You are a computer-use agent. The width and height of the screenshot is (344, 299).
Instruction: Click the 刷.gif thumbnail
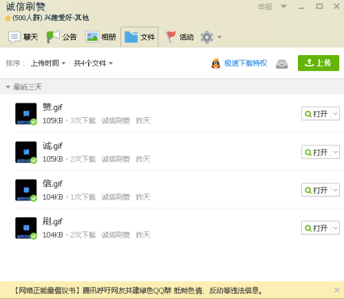coord(26,228)
